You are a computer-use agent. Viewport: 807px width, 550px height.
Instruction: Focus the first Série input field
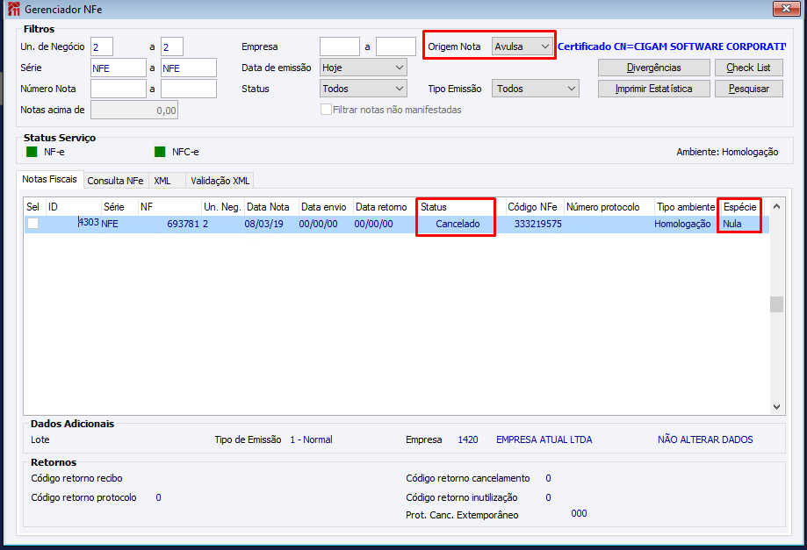(119, 68)
